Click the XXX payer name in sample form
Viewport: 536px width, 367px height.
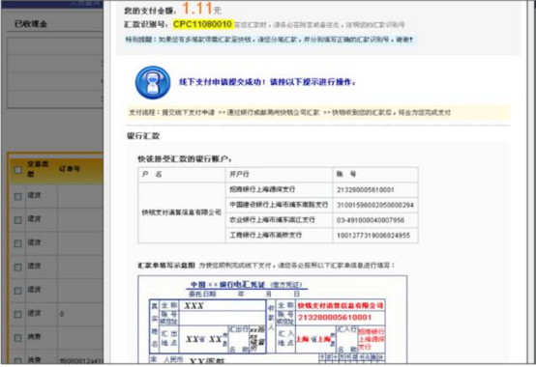(x=194, y=305)
